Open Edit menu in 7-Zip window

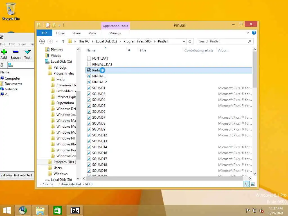pos(12,44)
